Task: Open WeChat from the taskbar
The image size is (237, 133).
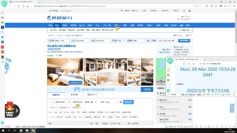Action: (33, 130)
